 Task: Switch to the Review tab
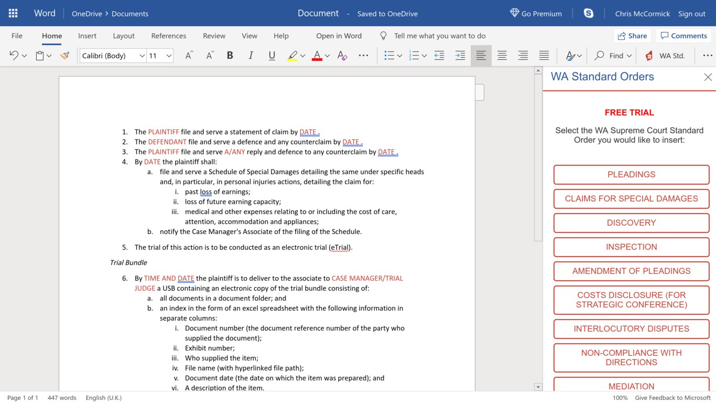(x=214, y=36)
